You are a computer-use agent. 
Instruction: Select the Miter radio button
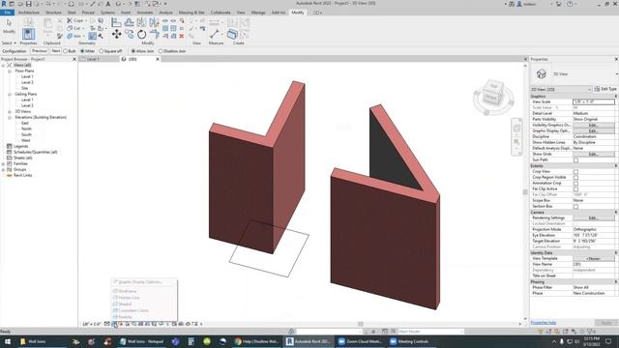(82, 51)
